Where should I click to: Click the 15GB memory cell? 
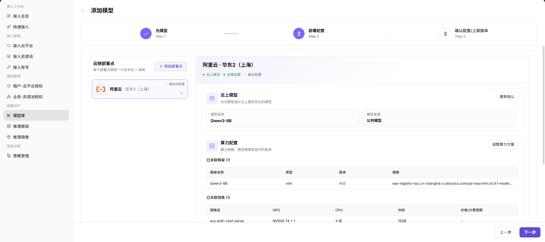tap(402, 221)
